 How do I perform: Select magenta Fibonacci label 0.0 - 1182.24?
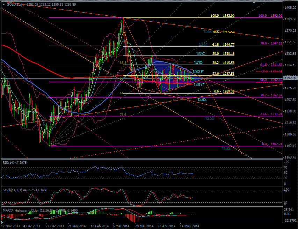tap(272, 144)
